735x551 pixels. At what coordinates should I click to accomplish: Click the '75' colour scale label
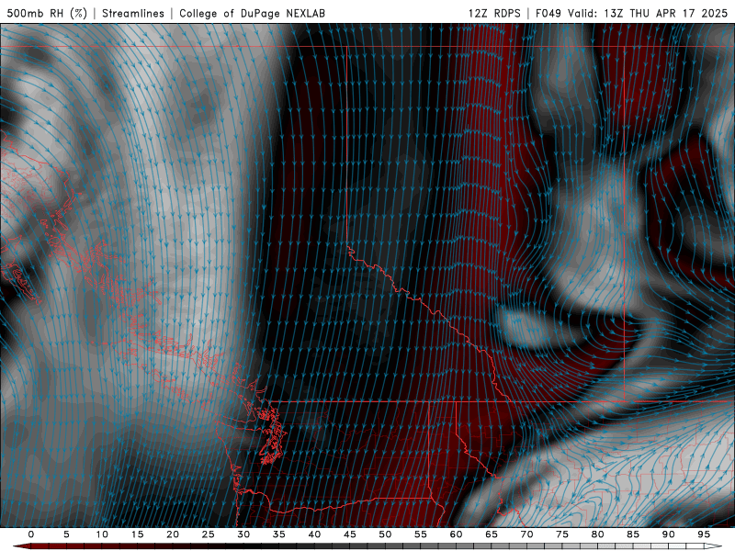(562, 534)
